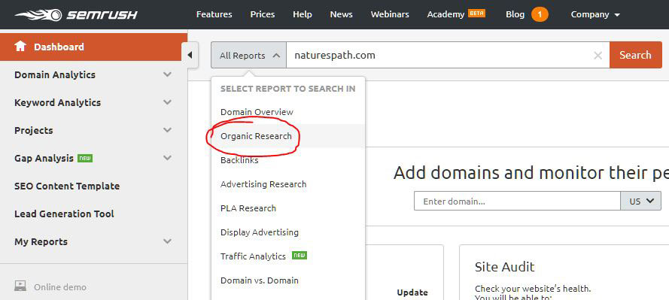669x300 pixels.
Task: Select Backlinks report
Action: [x=239, y=160]
